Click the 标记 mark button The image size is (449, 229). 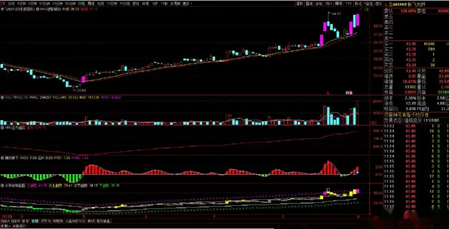click(358, 4)
